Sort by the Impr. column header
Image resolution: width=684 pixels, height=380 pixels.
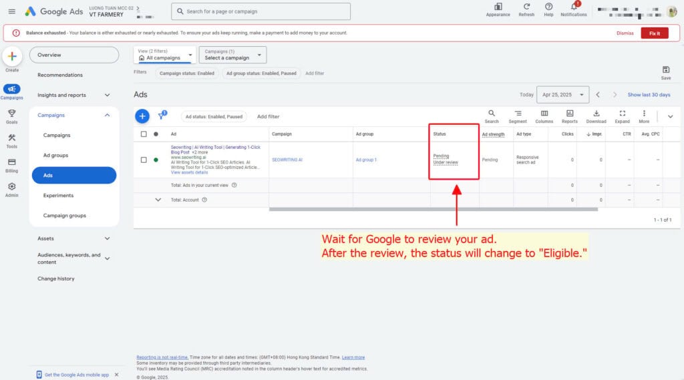[x=594, y=134]
